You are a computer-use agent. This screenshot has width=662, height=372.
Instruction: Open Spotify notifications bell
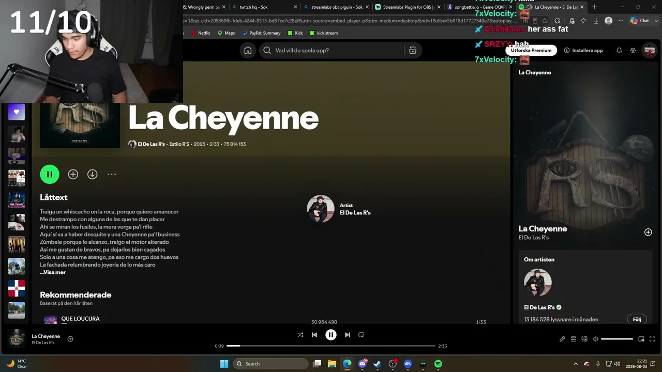click(x=619, y=50)
